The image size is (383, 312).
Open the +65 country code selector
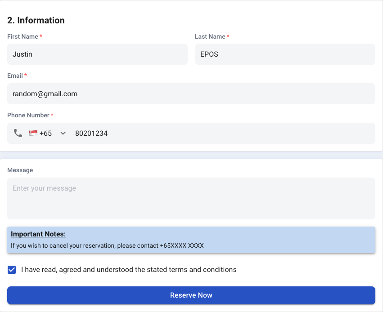(47, 133)
